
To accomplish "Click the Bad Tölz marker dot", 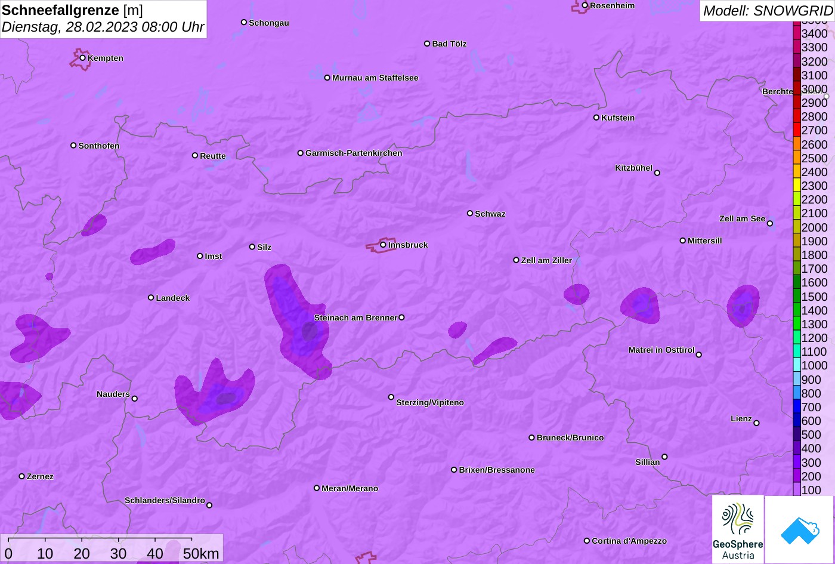I will 427,44.
